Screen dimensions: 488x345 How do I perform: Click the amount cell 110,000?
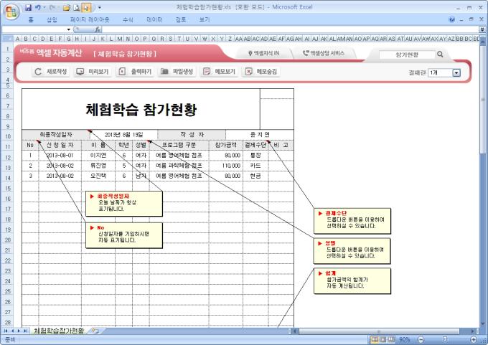tap(226, 166)
